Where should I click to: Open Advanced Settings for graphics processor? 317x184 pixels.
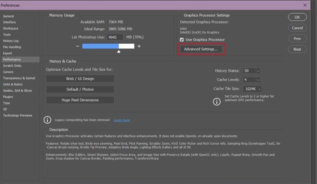[201, 49]
